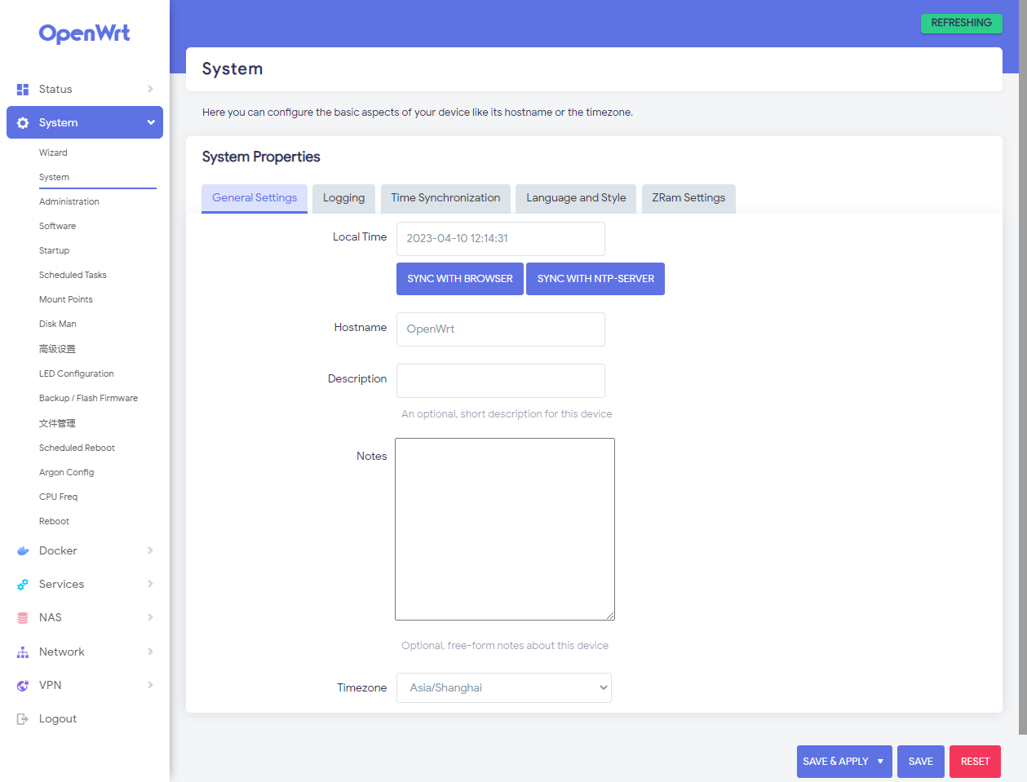Viewport: 1027px width, 782px height.
Task: Click the Network topology icon
Action: [x=23, y=652]
